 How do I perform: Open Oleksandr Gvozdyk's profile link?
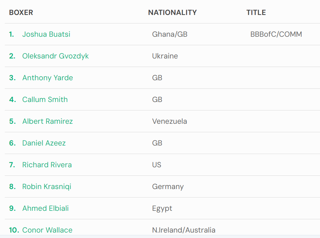[55, 56]
